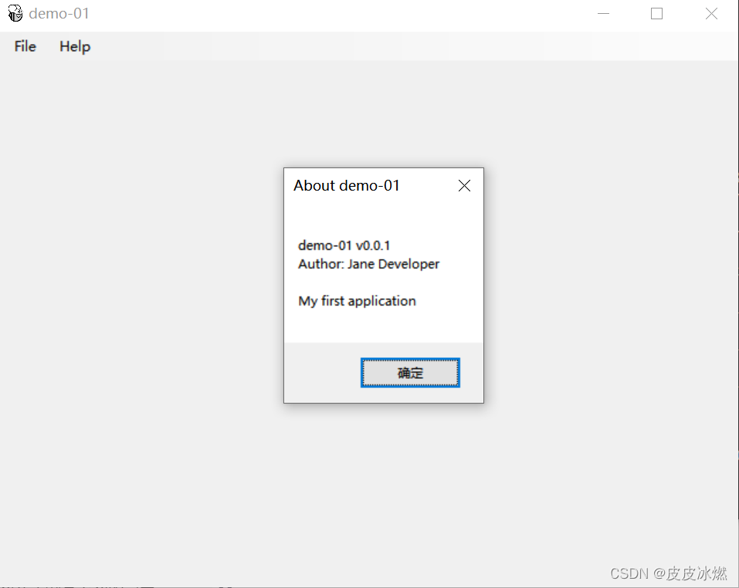Close the About demo-01 dialog
The height and width of the screenshot is (588, 739).
tap(464, 186)
